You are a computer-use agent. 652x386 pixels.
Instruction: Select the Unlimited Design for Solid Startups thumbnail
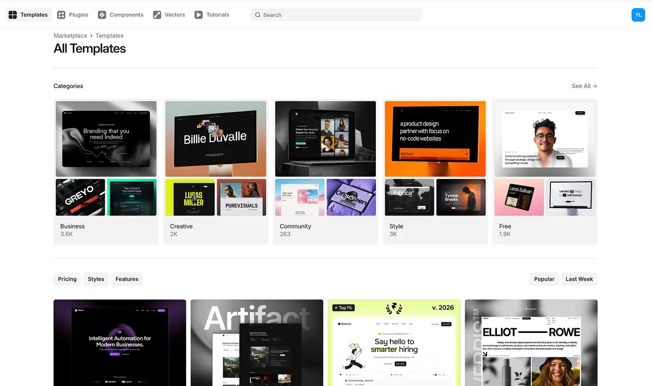[570, 197]
